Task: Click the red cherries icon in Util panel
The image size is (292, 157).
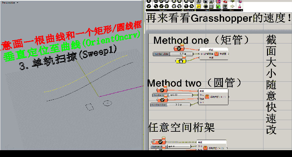Action: coord(225,1)
